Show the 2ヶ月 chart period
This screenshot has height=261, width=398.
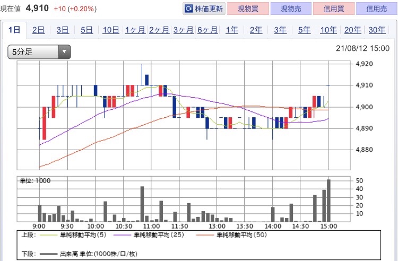159,30
